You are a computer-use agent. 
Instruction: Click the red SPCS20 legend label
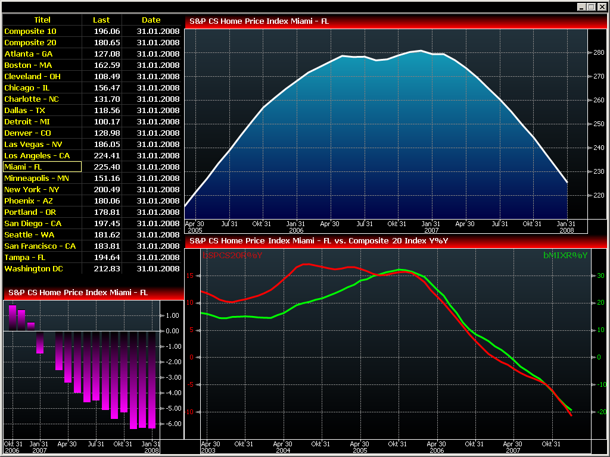click(232, 255)
